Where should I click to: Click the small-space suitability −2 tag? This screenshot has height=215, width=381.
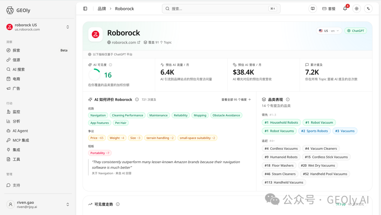[197, 138]
